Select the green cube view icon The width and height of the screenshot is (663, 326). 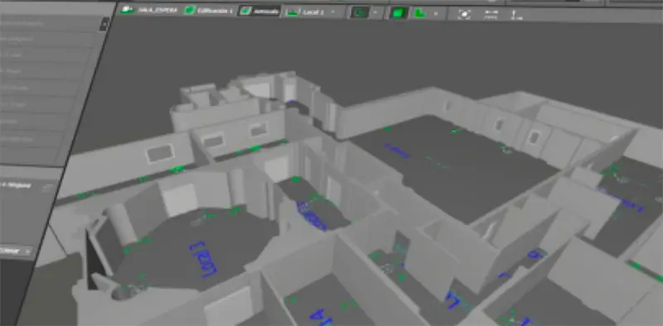(398, 13)
